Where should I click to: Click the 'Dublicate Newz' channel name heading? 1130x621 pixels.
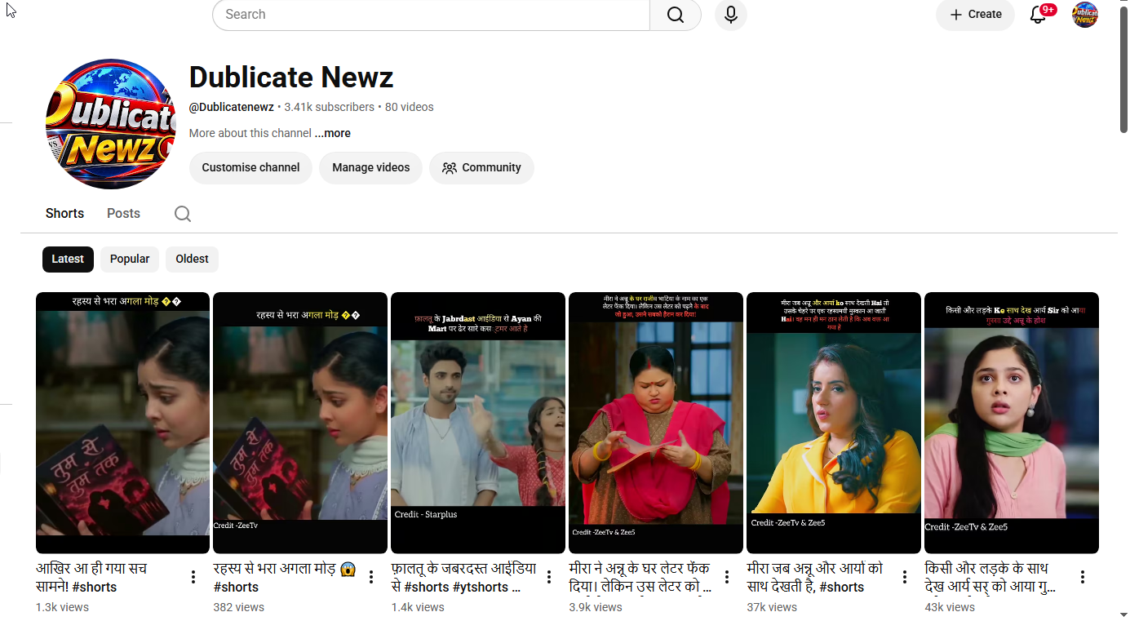point(291,78)
